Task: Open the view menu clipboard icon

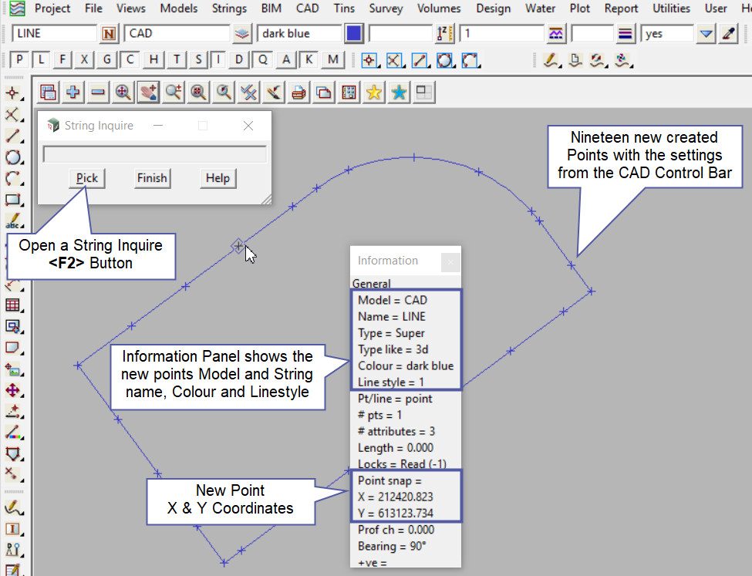Action: coord(48,92)
